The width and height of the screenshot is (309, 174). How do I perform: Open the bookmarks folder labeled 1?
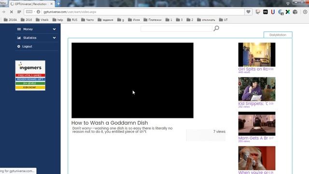(169, 20)
